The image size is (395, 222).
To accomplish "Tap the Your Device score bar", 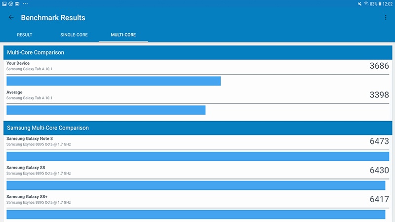I will point(114,81).
